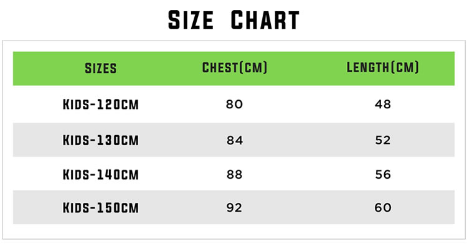Click length value 60
The width and height of the screenshot is (467, 249).
pyautogui.click(x=383, y=207)
